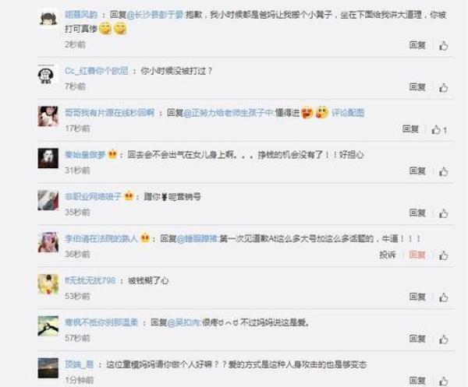Click the avatar of the 1分钟前 commenter
This screenshot has width=468, height=387.
pyautogui.click(x=48, y=368)
